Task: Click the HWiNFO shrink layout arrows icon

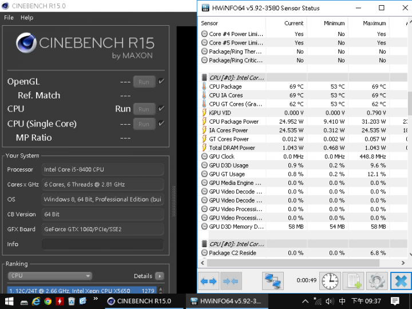Action: tap(231, 281)
